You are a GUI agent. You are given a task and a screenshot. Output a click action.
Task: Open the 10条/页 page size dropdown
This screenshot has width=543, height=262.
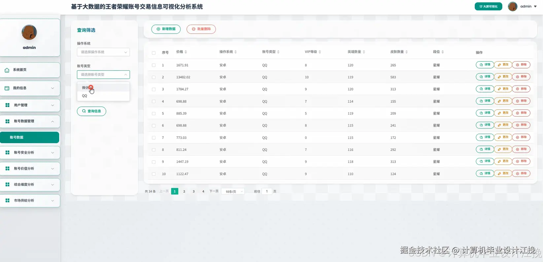(x=233, y=191)
